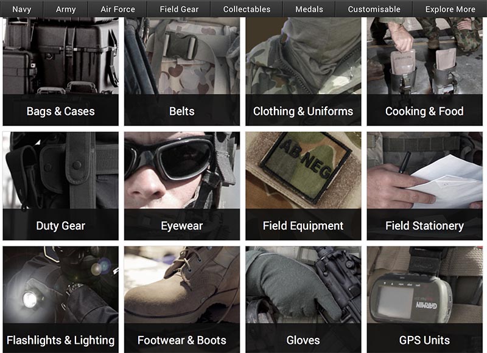The height and width of the screenshot is (353, 487).
Task: Open the Field Stationery category
Action: pos(424,186)
